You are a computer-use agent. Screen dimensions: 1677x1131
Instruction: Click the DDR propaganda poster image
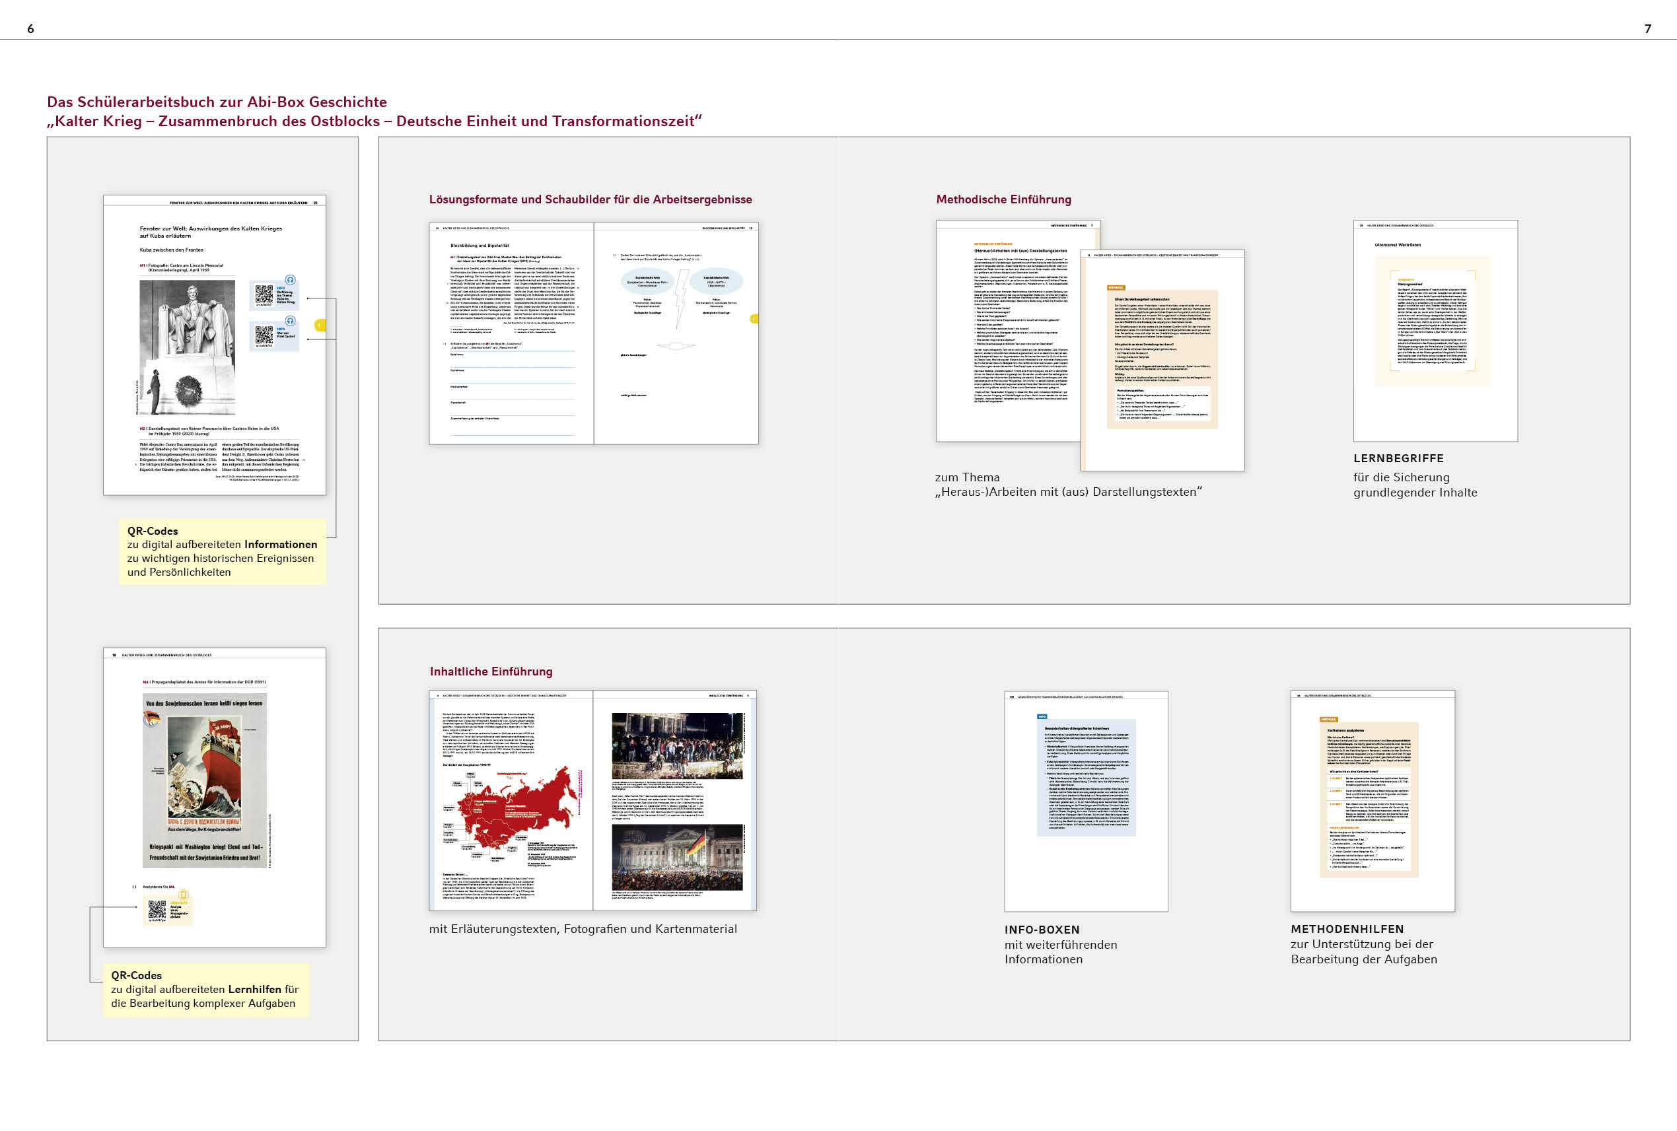pyautogui.click(x=205, y=780)
